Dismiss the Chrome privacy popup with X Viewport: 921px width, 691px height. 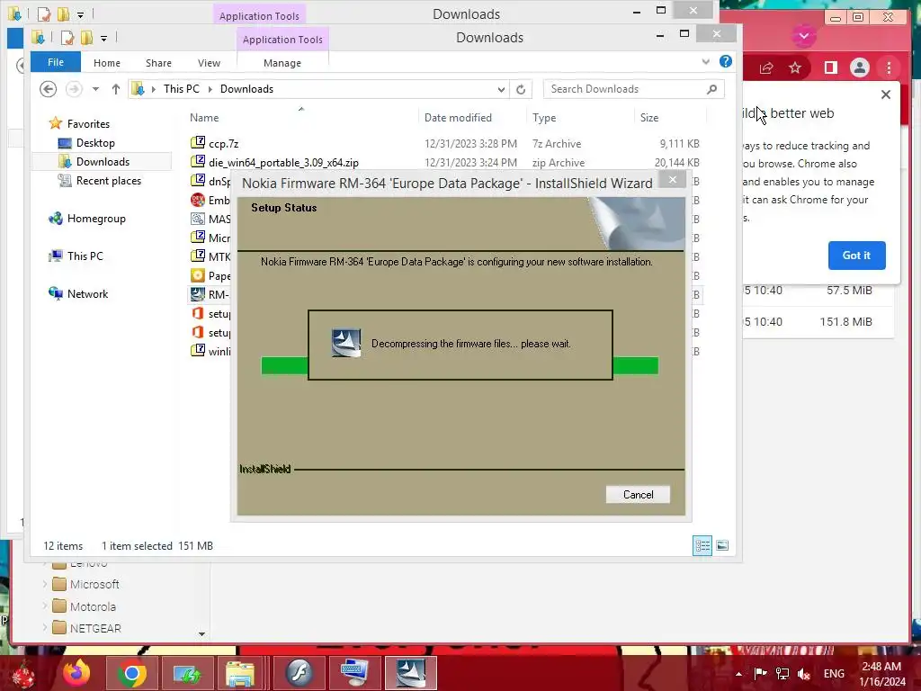(x=886, y=94)
